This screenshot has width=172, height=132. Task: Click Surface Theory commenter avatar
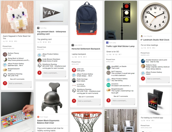pyautogui.click(x=5, y=54)
